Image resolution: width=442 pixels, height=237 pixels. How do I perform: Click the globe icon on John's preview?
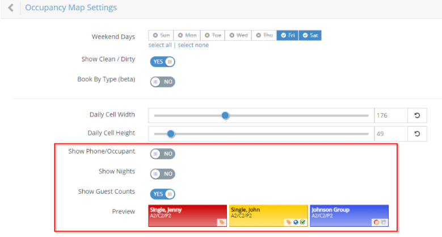(296, 222)
